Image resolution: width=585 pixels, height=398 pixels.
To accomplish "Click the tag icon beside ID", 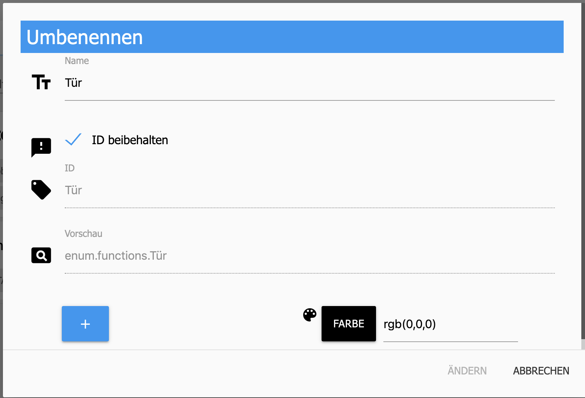I will 41,190.
